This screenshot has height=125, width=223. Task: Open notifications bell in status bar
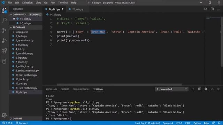point(219,123)
